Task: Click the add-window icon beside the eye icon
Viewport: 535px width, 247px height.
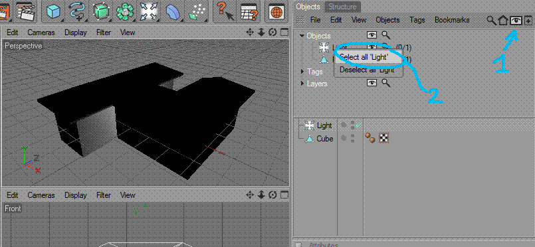Action: [x=528, y=21]
